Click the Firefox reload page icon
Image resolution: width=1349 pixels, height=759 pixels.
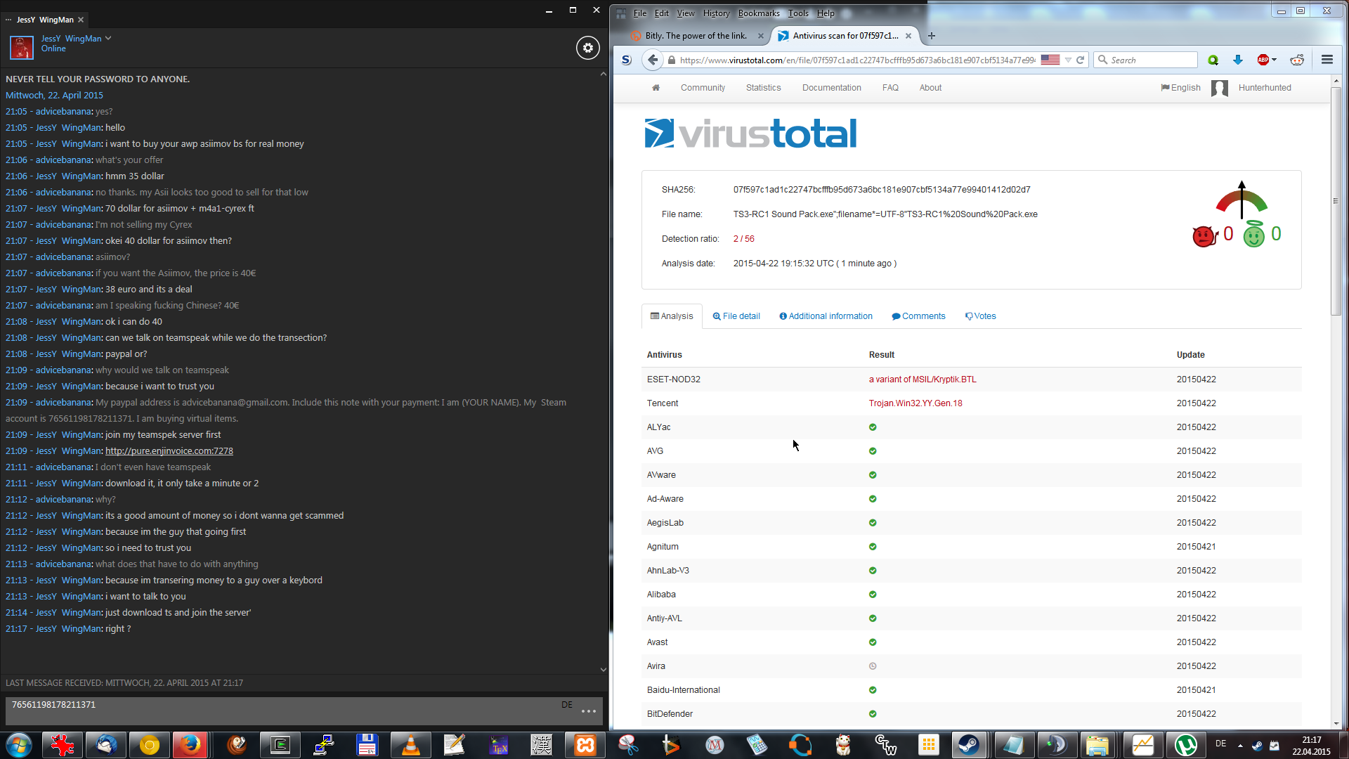coord(1081,60)
